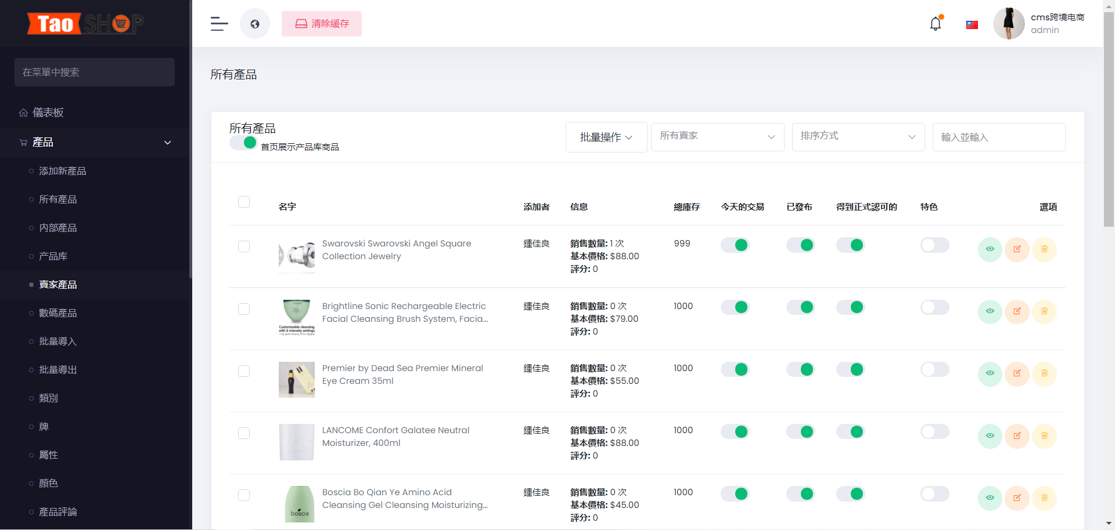This screenshot has width=1115, height=530.
Task: Check the select-all checkbox in table header
Action: 244,202
